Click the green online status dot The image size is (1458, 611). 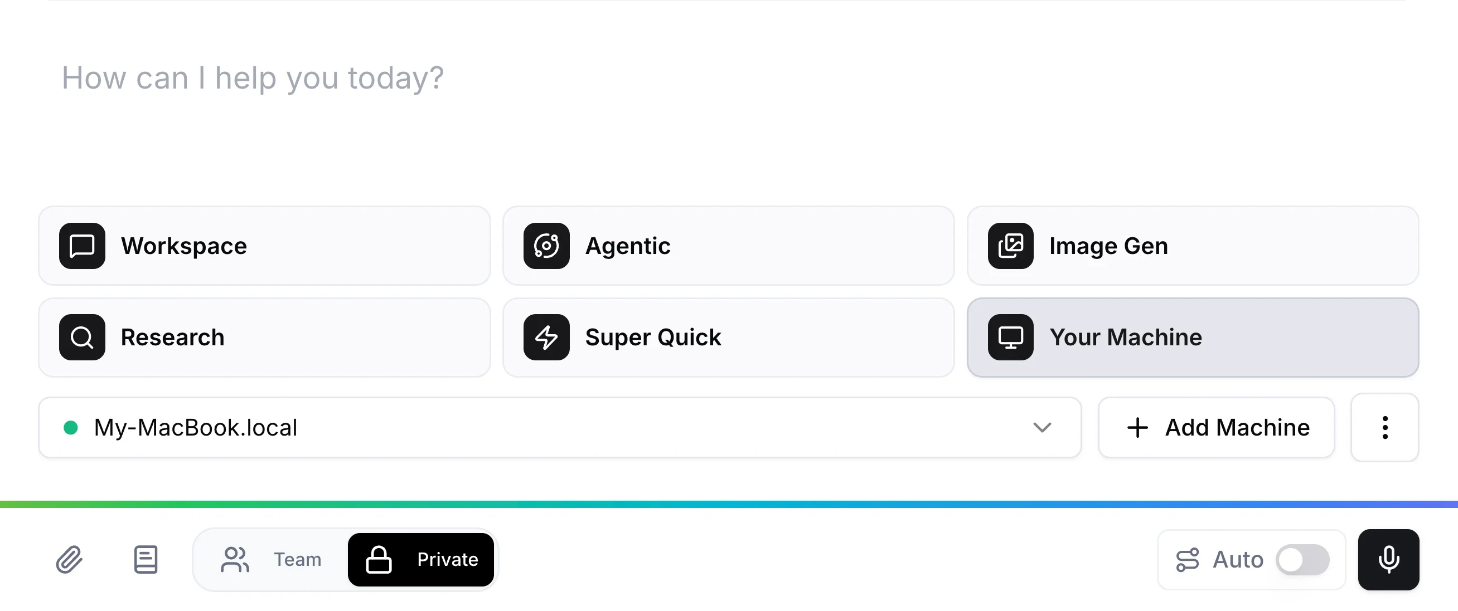(x=71, y=428)
